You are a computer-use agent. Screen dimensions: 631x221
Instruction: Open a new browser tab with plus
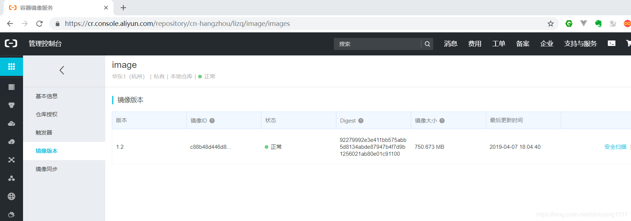pos(123,8)
